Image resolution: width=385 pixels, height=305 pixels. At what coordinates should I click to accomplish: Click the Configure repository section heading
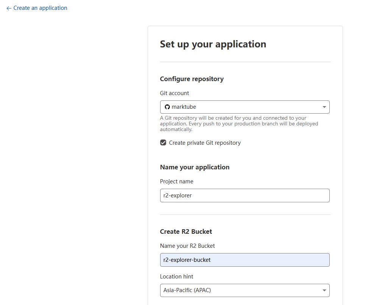click(x=192, y=79)
